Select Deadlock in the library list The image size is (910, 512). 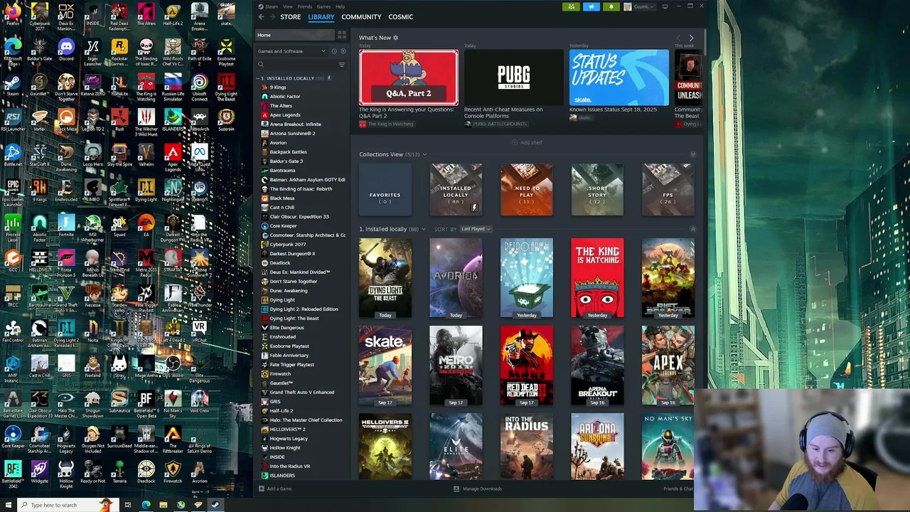[x=279, y=263]
